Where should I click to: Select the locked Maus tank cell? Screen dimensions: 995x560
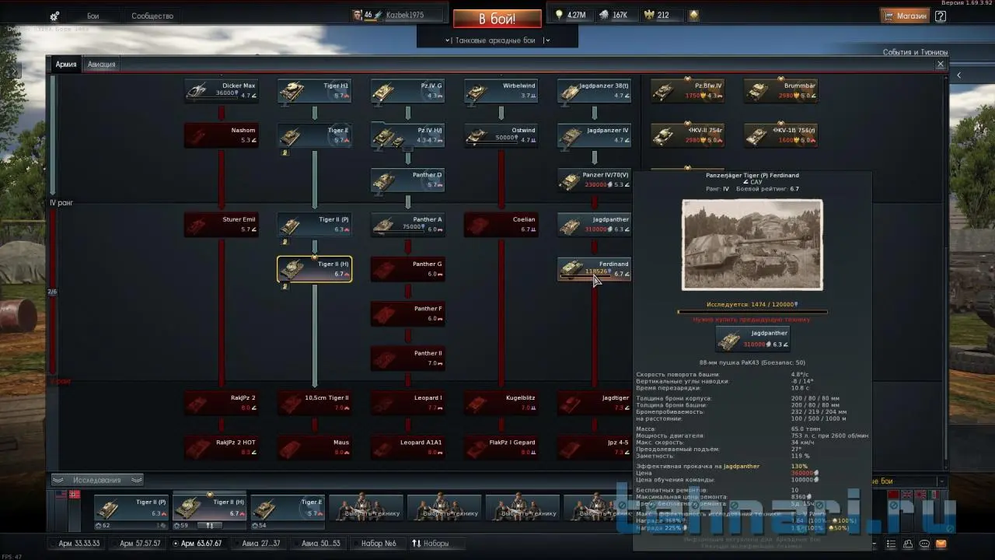[x=315, y=448]
